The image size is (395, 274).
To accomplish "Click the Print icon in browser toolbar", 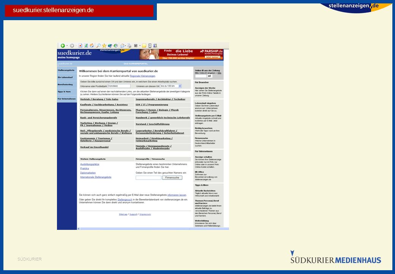I will pyautogui.click(x=129, y=46).
